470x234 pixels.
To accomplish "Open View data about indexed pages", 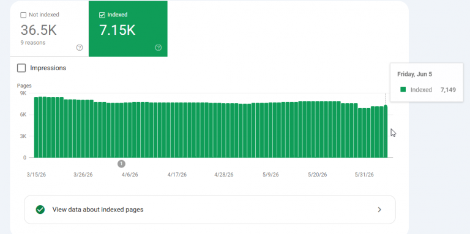I will [x=209, y=210].
